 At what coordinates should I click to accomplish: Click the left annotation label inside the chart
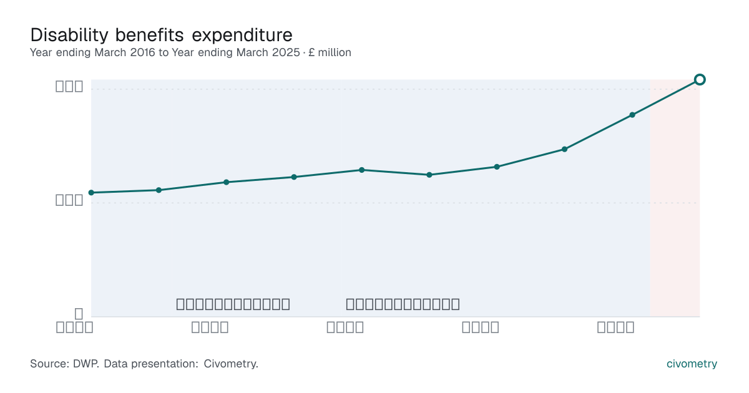(233, 304)
